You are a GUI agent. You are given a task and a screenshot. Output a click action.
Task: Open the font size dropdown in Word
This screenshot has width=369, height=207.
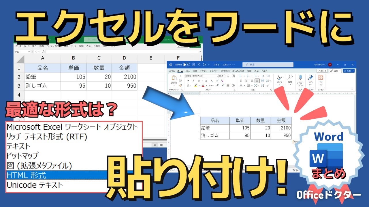click(x=223, y=76)
